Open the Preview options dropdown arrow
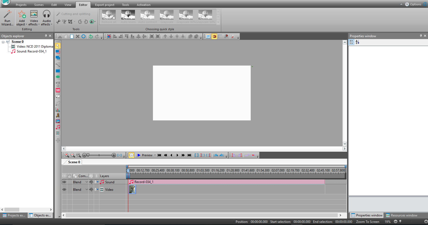The image size is (428, 225). (x=155, y=155)
